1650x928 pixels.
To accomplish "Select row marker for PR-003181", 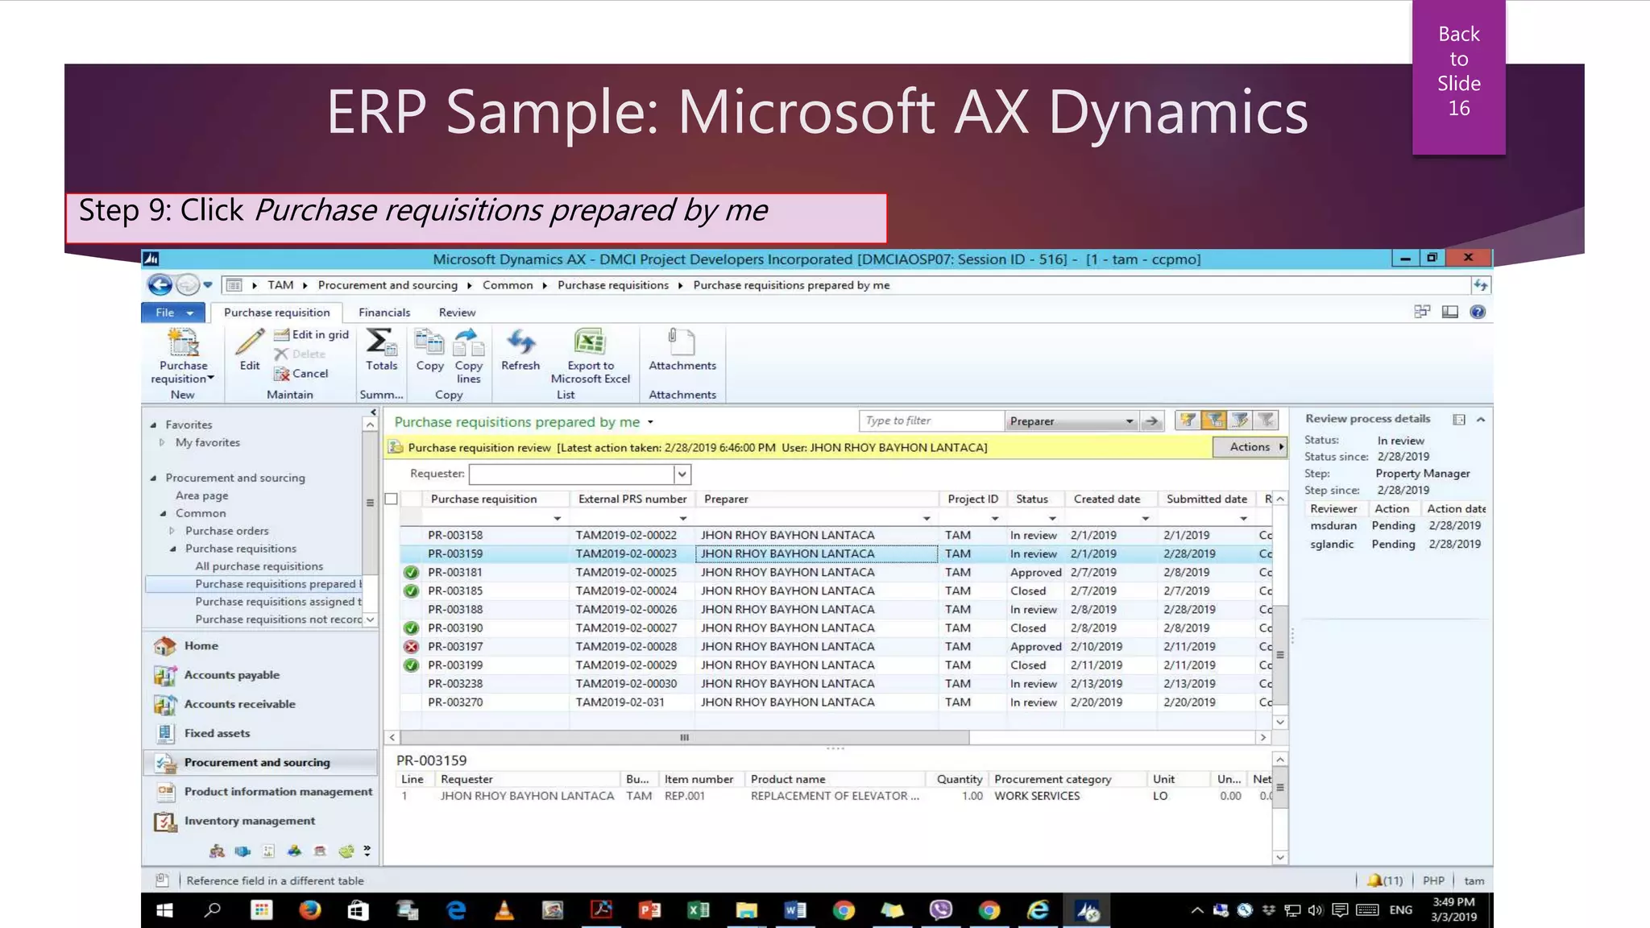I will (411, 573).
